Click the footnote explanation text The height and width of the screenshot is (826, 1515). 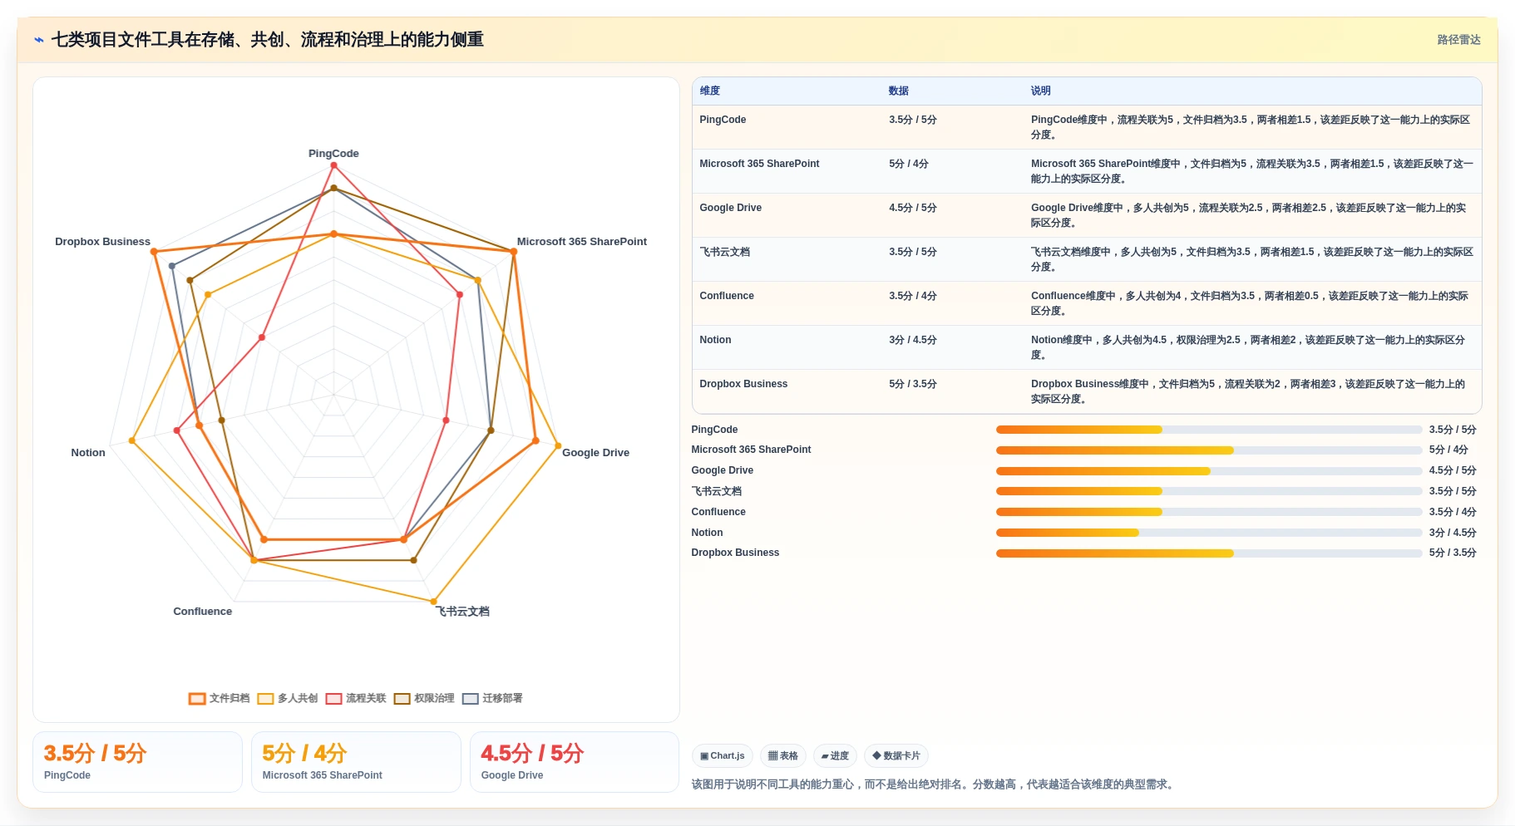pyautogui.click(x=935, y=784)
